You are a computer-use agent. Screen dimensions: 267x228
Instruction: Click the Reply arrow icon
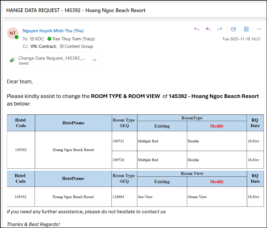pos(197,29)
